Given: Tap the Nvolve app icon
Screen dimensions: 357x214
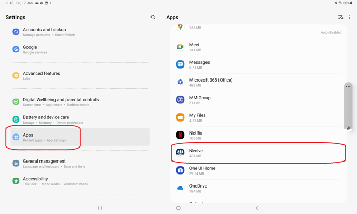Looking at the screenshot, I should (x=181, y=153).
